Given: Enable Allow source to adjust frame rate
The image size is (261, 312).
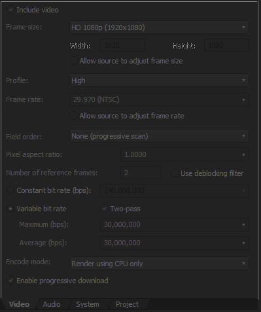Looking at the screenshot, I should (73, 116).
